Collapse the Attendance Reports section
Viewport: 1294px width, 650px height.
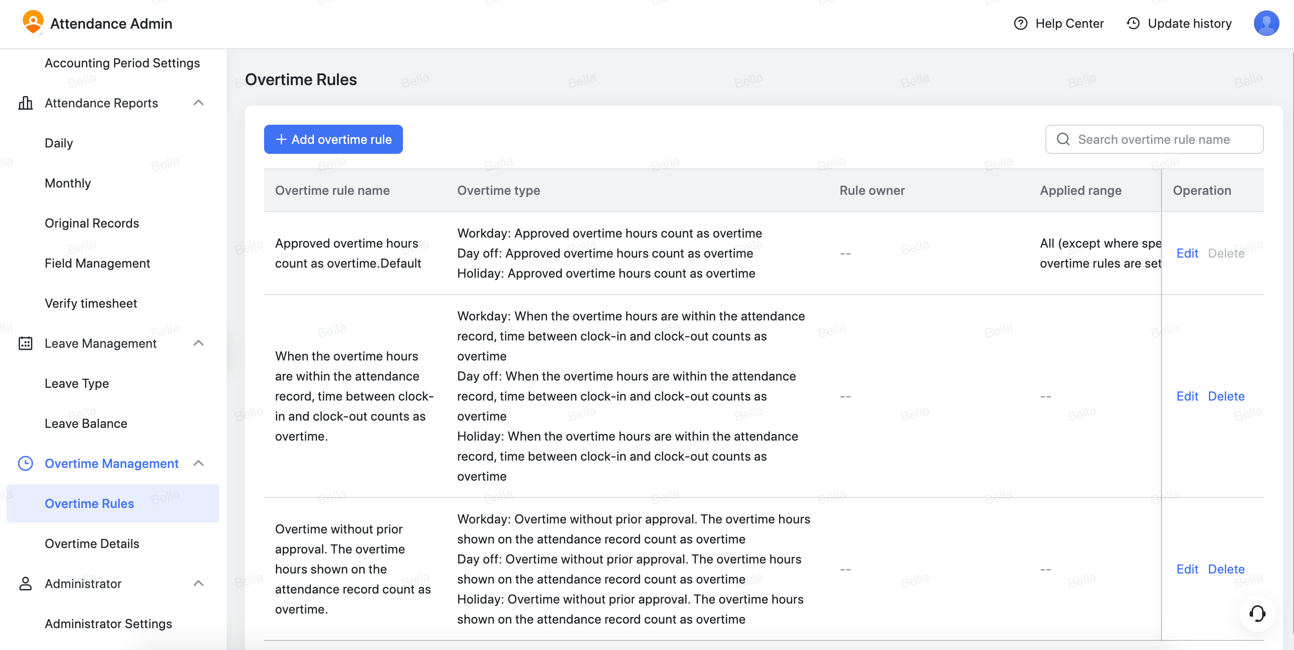[199, 103]
